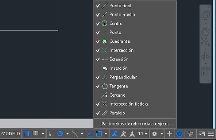Toggle the Paralelo snap entry

click(x=135, y=113)
